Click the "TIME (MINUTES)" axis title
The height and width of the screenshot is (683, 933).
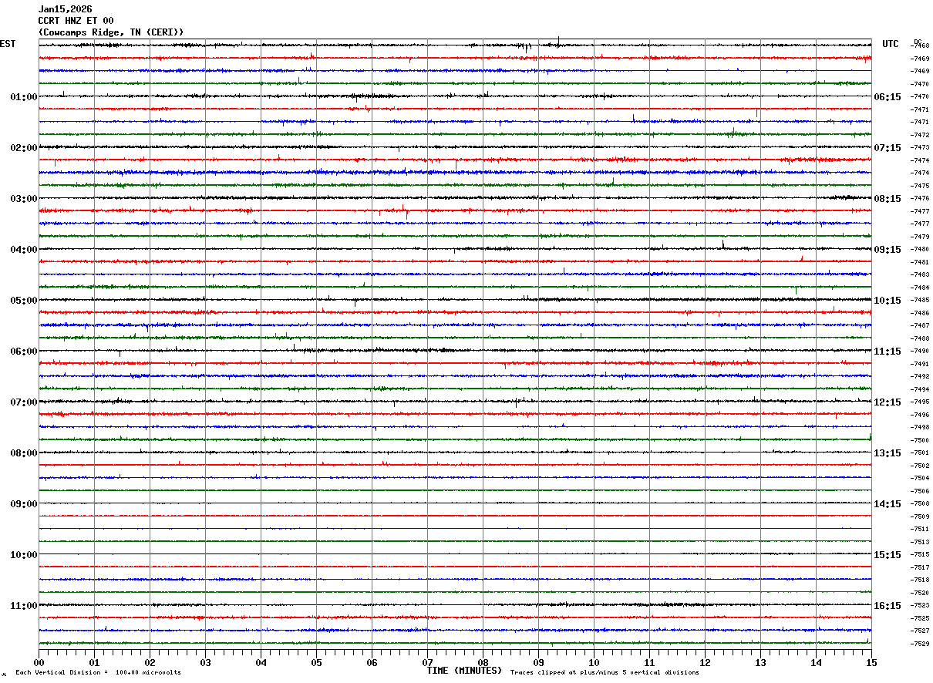[464, 671]
